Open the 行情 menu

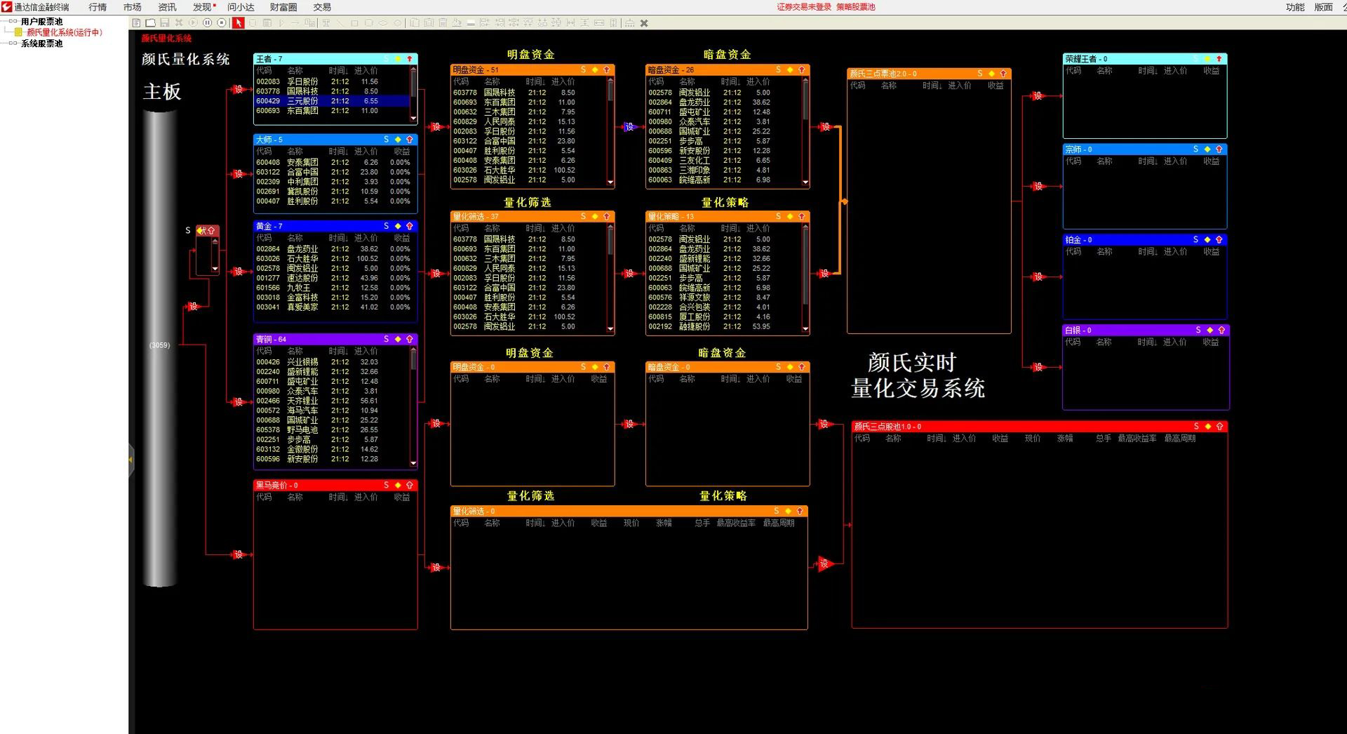click(98, 7)
